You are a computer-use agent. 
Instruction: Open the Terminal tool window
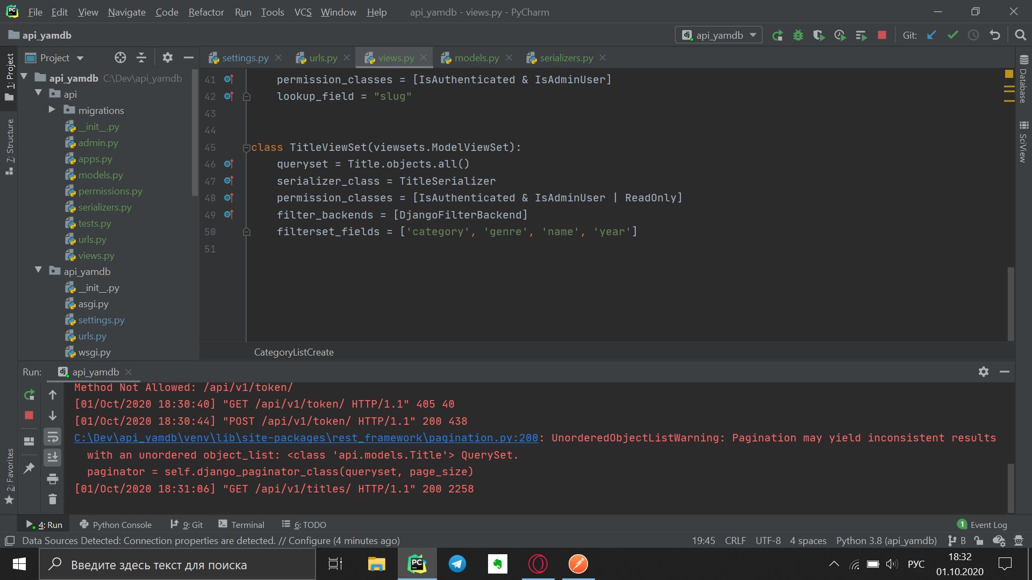(x=241, y=525)
